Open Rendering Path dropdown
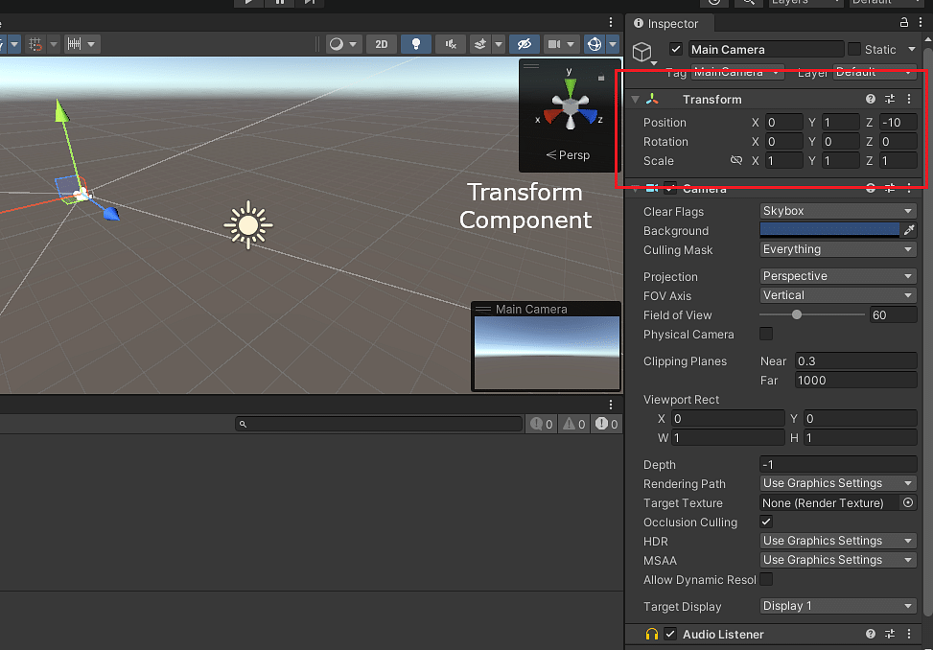Image resolution: width=933 pixels, height=650 pixels. (x=838, y=483)
